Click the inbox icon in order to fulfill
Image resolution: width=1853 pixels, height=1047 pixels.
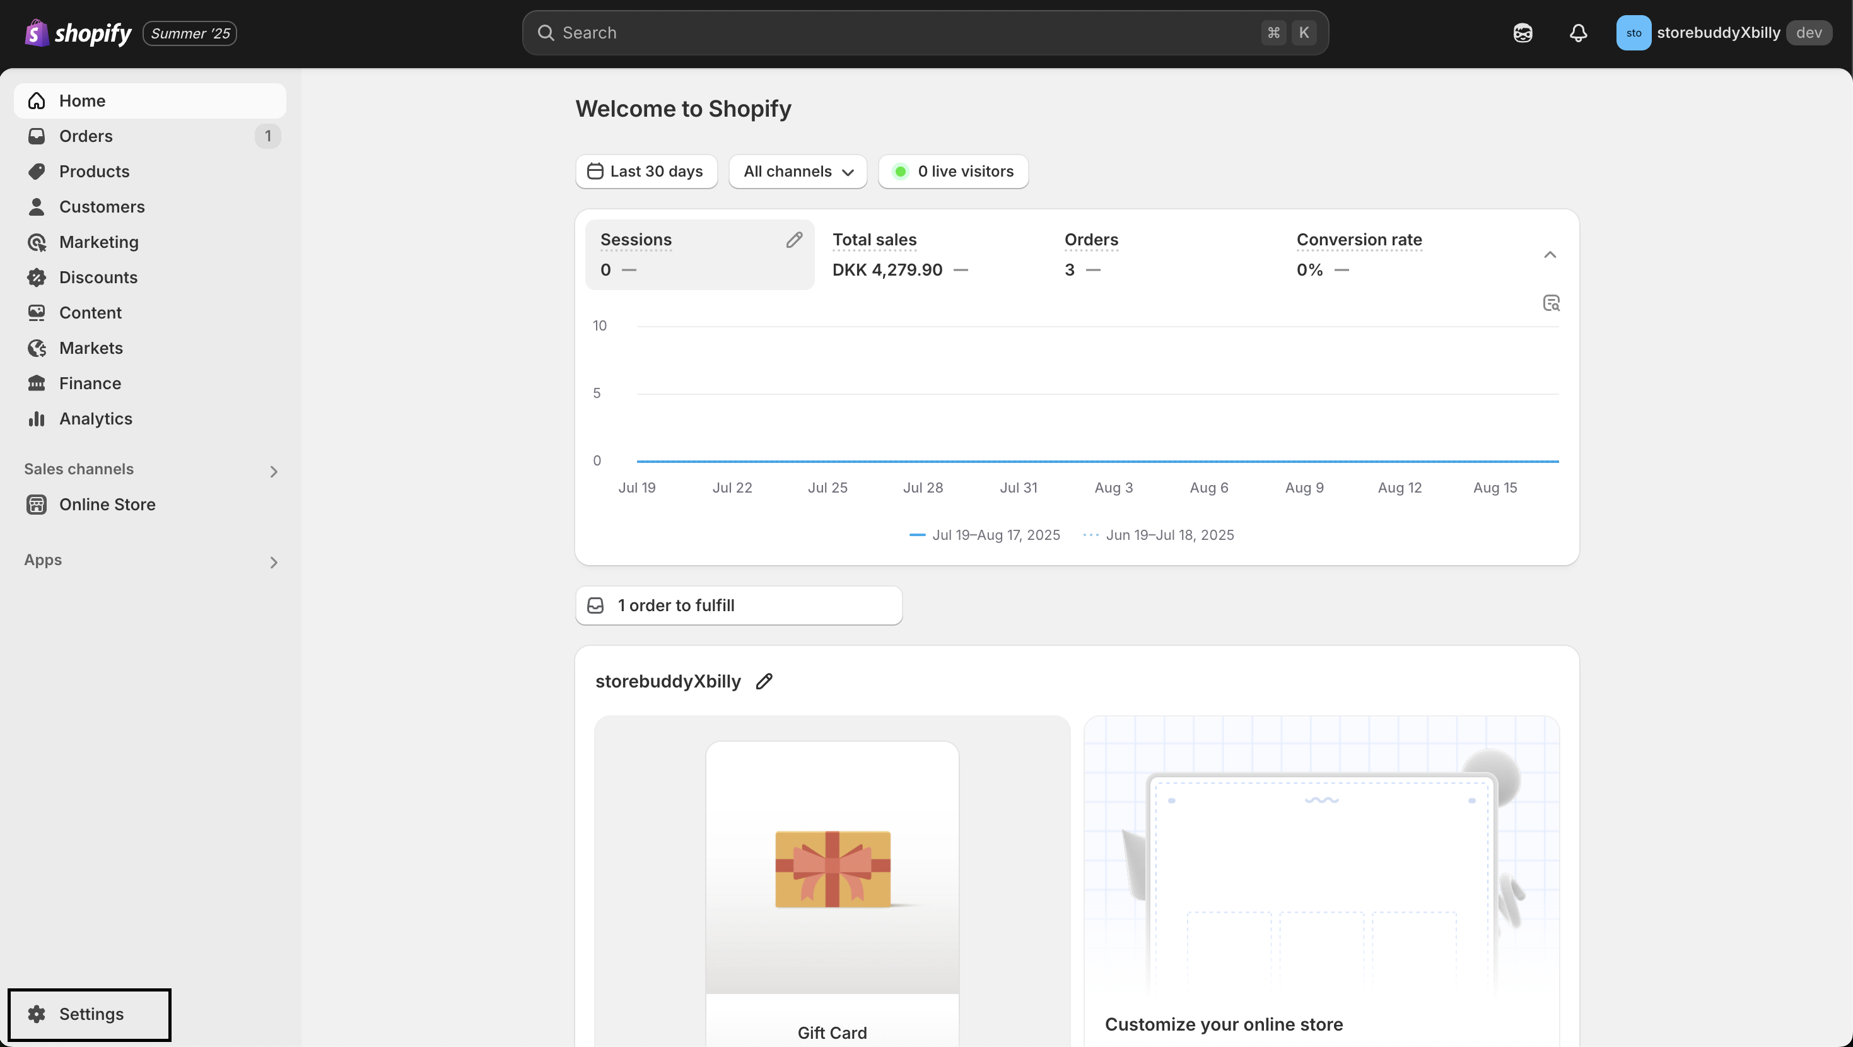(595, 605)
